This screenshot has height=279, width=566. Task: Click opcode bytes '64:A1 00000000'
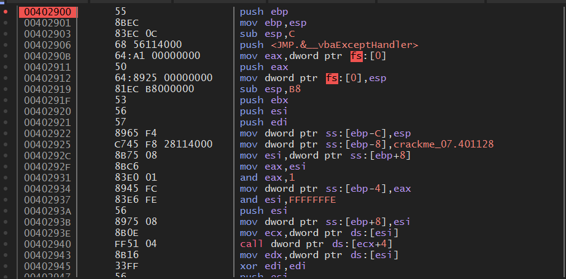pyautogui.click(x=157, y=56)
